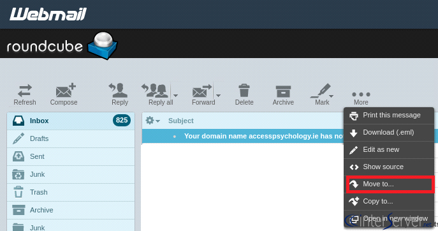This screenshot has width=438, height=231.
Task: Click the Sent outbox icon
Action: coord(18,156)
